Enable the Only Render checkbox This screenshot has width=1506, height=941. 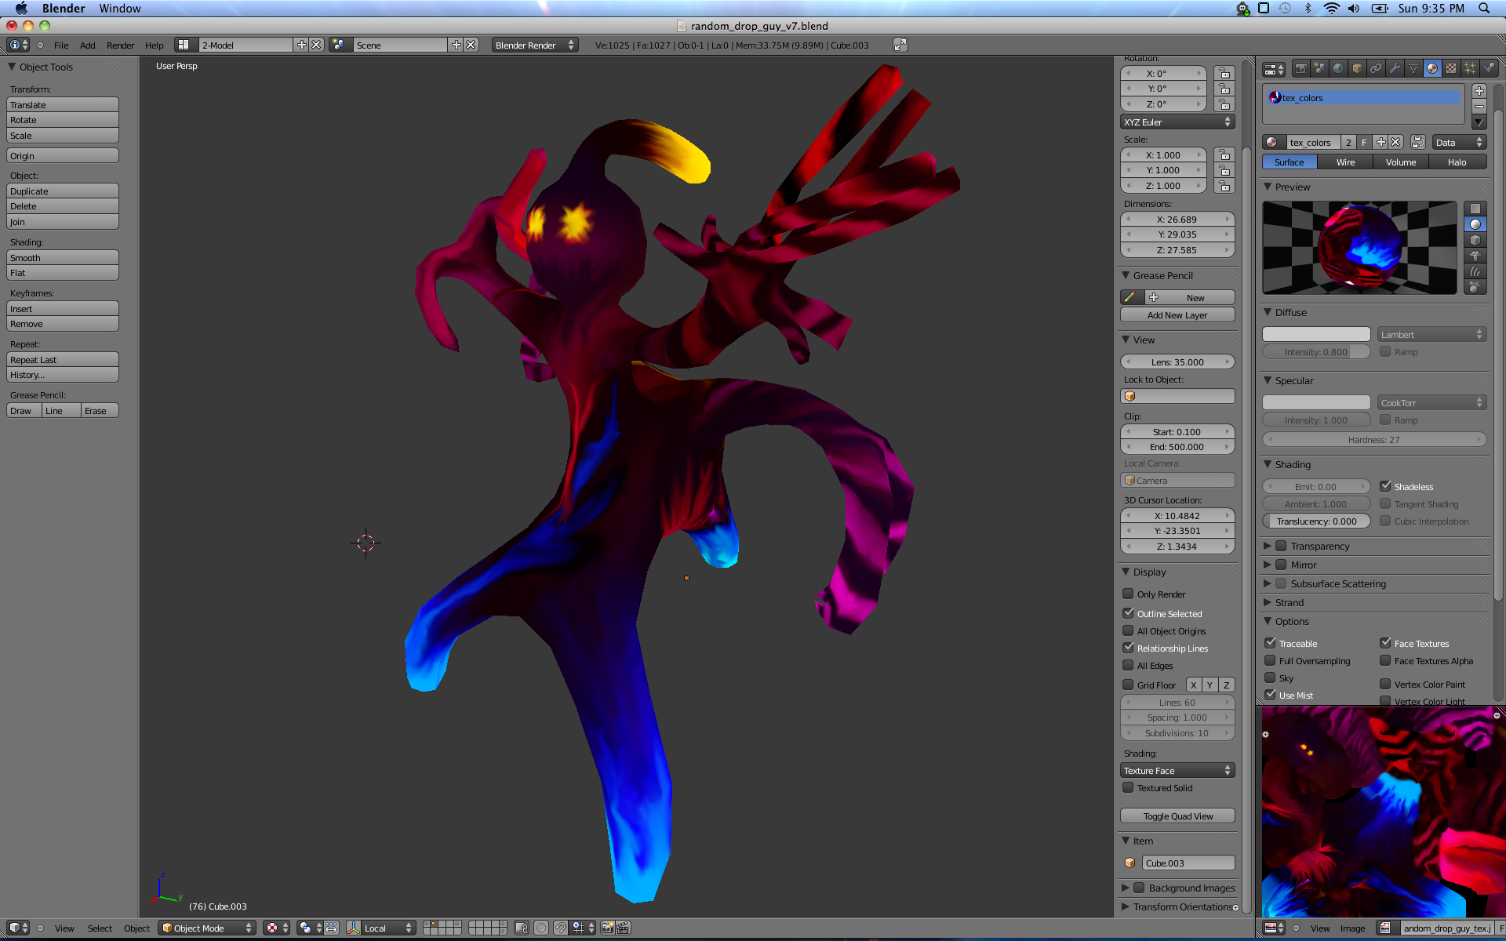[x=1128, y=594]
